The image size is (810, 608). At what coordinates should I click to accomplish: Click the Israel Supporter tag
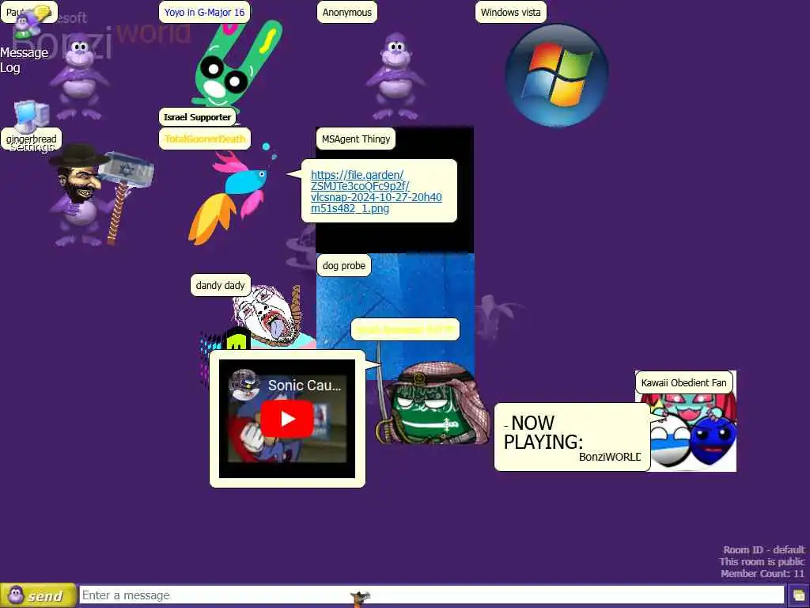point(197,117)
